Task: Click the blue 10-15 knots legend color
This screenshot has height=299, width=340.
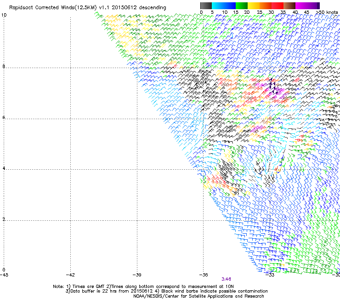Action: 230,6
